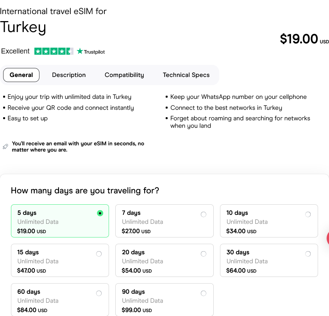The width and height of the screenshot is (329, 316).
Task: Open the red chat widget at the right edge
Action: click(x=327, y=238)
